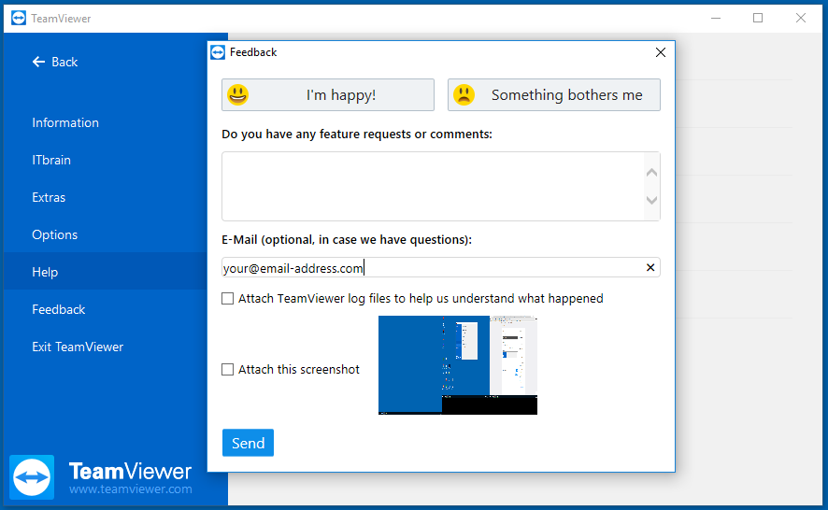This screenshot has height=510, width=828.
Task: Minimize the TeamViewer window
Action: [716, 18]
